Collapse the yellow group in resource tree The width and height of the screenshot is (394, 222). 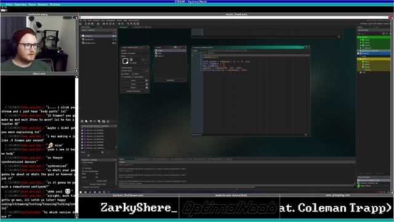tap(358, 59)
